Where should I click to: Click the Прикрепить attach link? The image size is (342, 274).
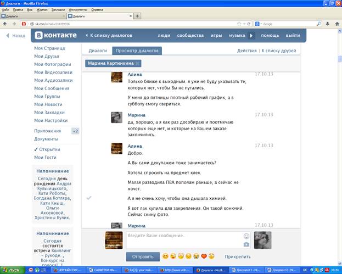238,257
